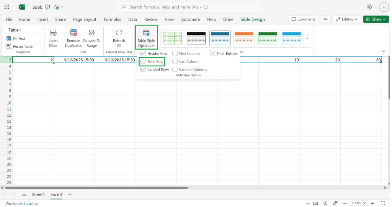Open the sheet list hamburger icon
This screenshot has height=207, width=392.
24,194
